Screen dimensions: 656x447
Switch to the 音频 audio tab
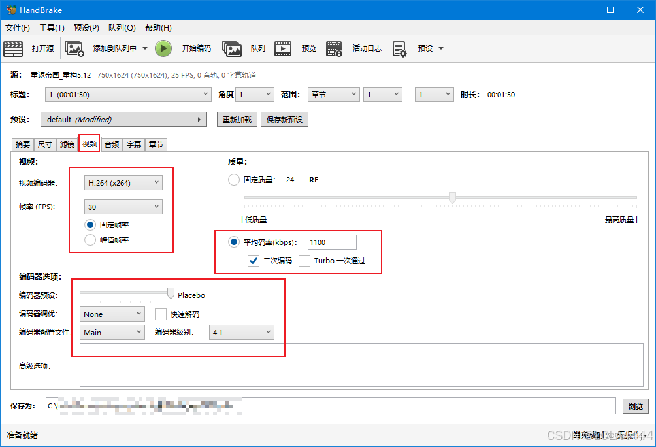coord(112,144)
